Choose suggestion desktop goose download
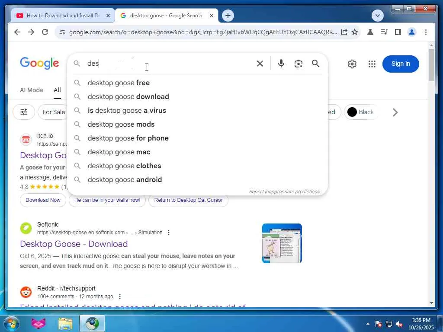Screen dimensions: 443x332 tap(197, 96)
